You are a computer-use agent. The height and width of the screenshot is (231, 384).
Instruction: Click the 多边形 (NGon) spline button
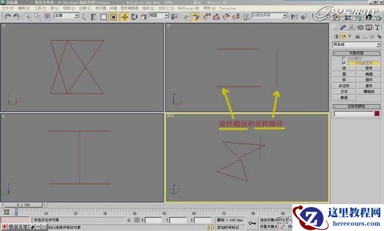(344, 86)
